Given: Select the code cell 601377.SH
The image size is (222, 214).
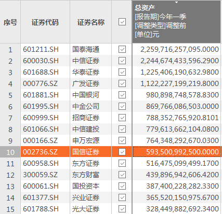Looking at the screenshot, I should pyautogui.click(x=45, y=197).
